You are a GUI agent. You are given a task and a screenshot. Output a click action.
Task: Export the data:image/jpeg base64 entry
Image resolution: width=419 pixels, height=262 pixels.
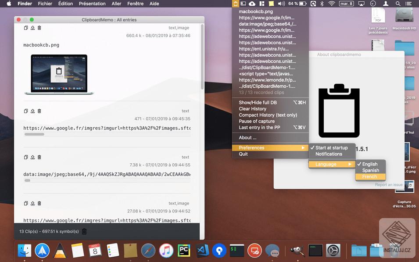[32, 157]
